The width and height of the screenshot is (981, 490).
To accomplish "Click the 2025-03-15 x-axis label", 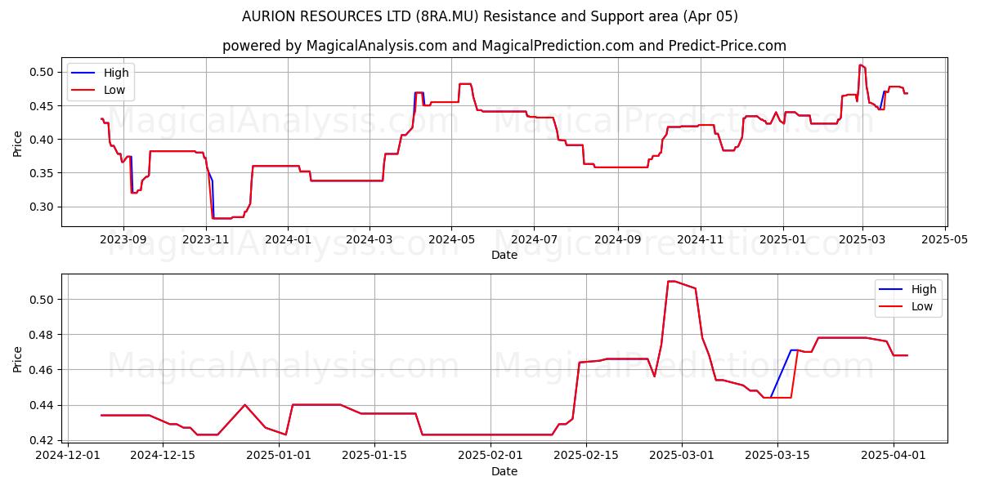I will pos(777,456).
